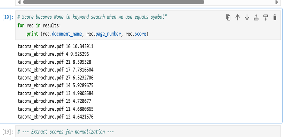Click the output line with score 10.343911
Viewport: 283px width, 137px height.
tap(55, 46)
